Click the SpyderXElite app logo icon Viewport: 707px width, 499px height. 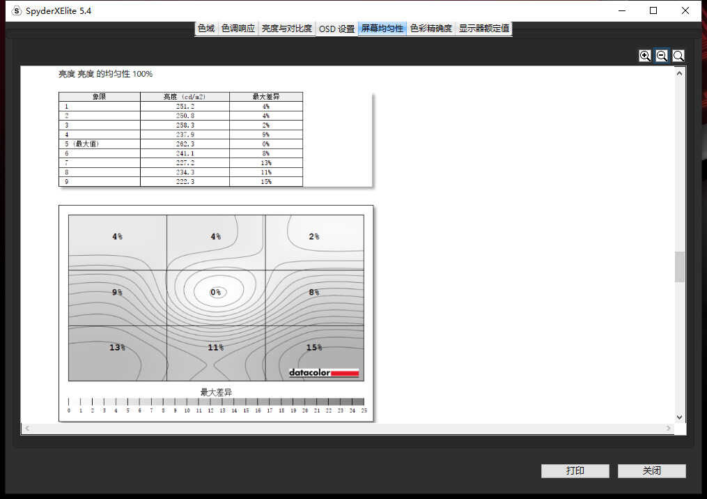click(x=16, y=10)
